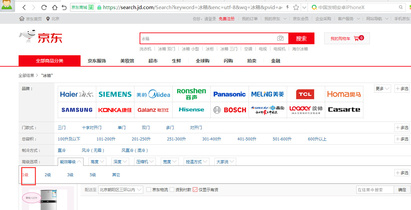Image resolution: width=411 pixels, height=210 pixels.
Task: Open delivery area 北京朝阳区三环以内 dropdown
Action: coord(121,190)
